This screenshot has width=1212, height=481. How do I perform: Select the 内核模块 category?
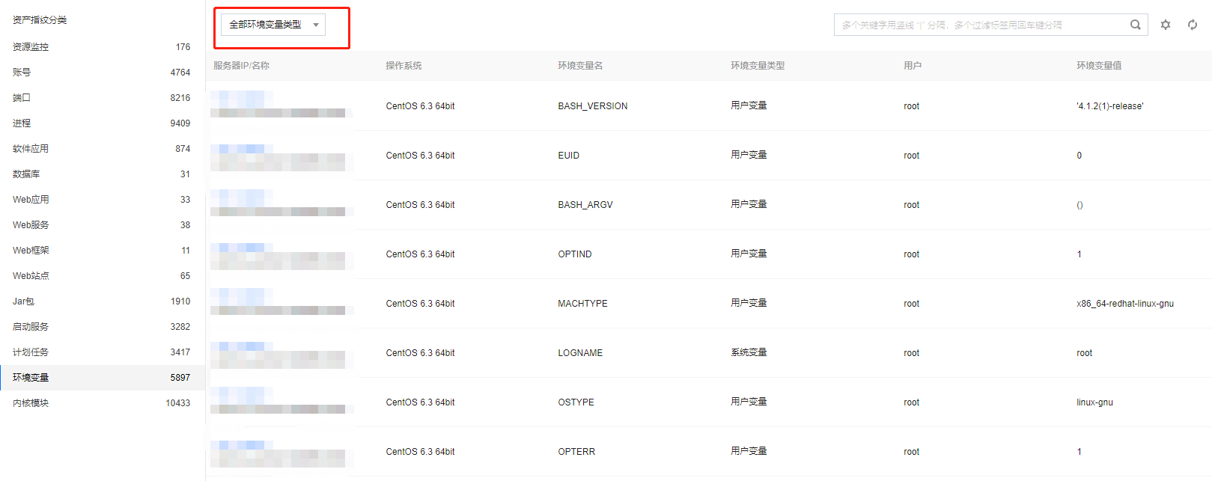31,403
